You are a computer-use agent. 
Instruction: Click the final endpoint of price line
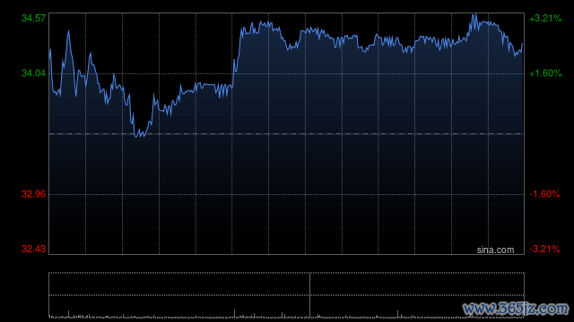coord(522,44)
